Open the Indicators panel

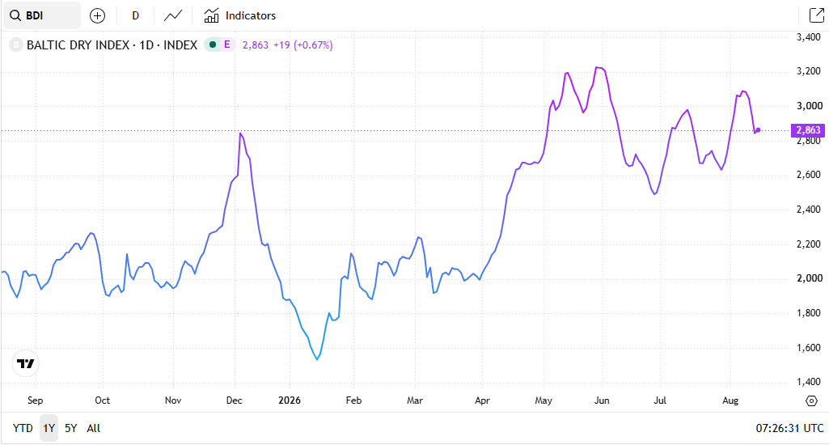click(240, 16)
